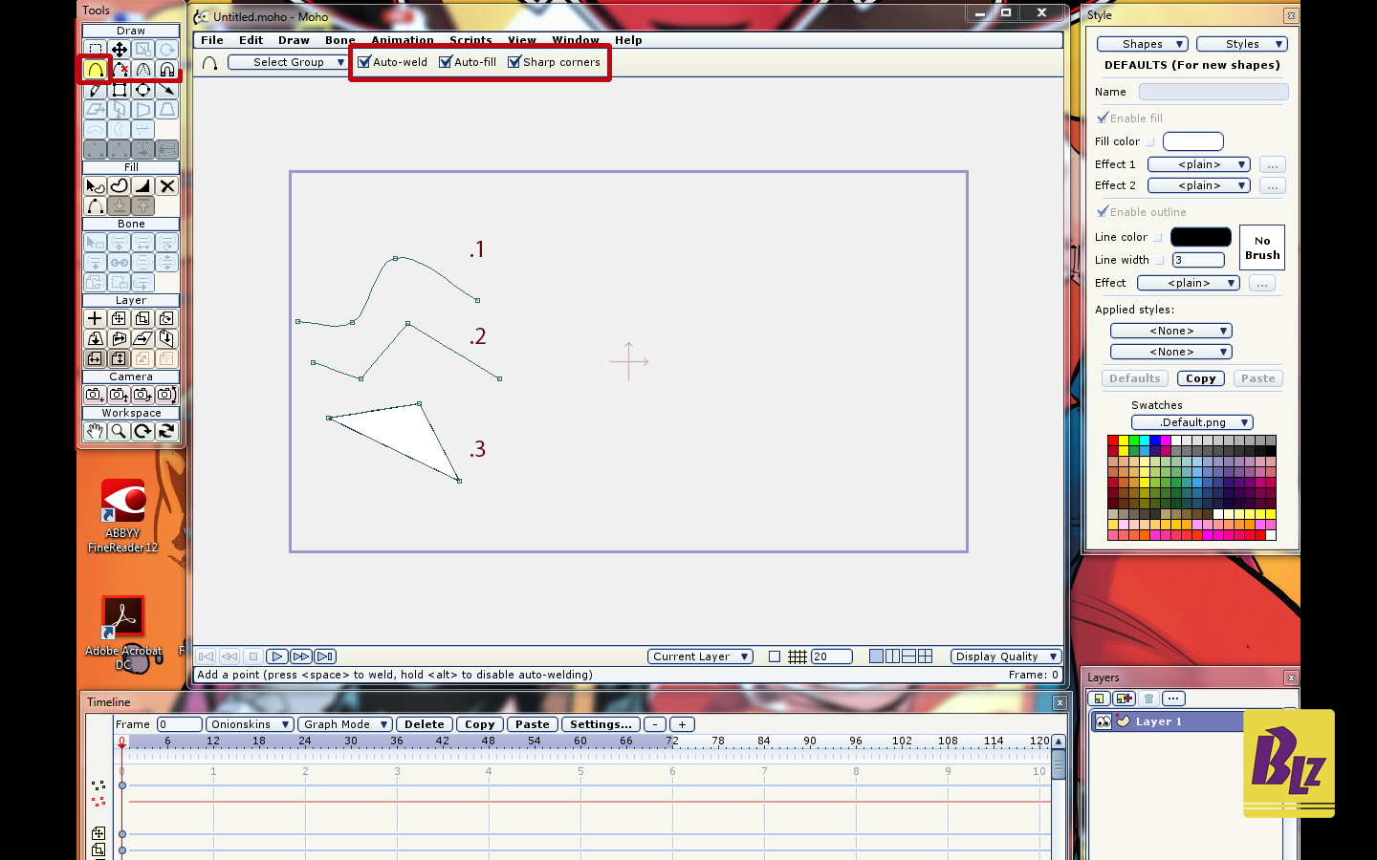Open the Draw menu
Viewport: 1377px width, 860px height.
(x=294, y=40)
